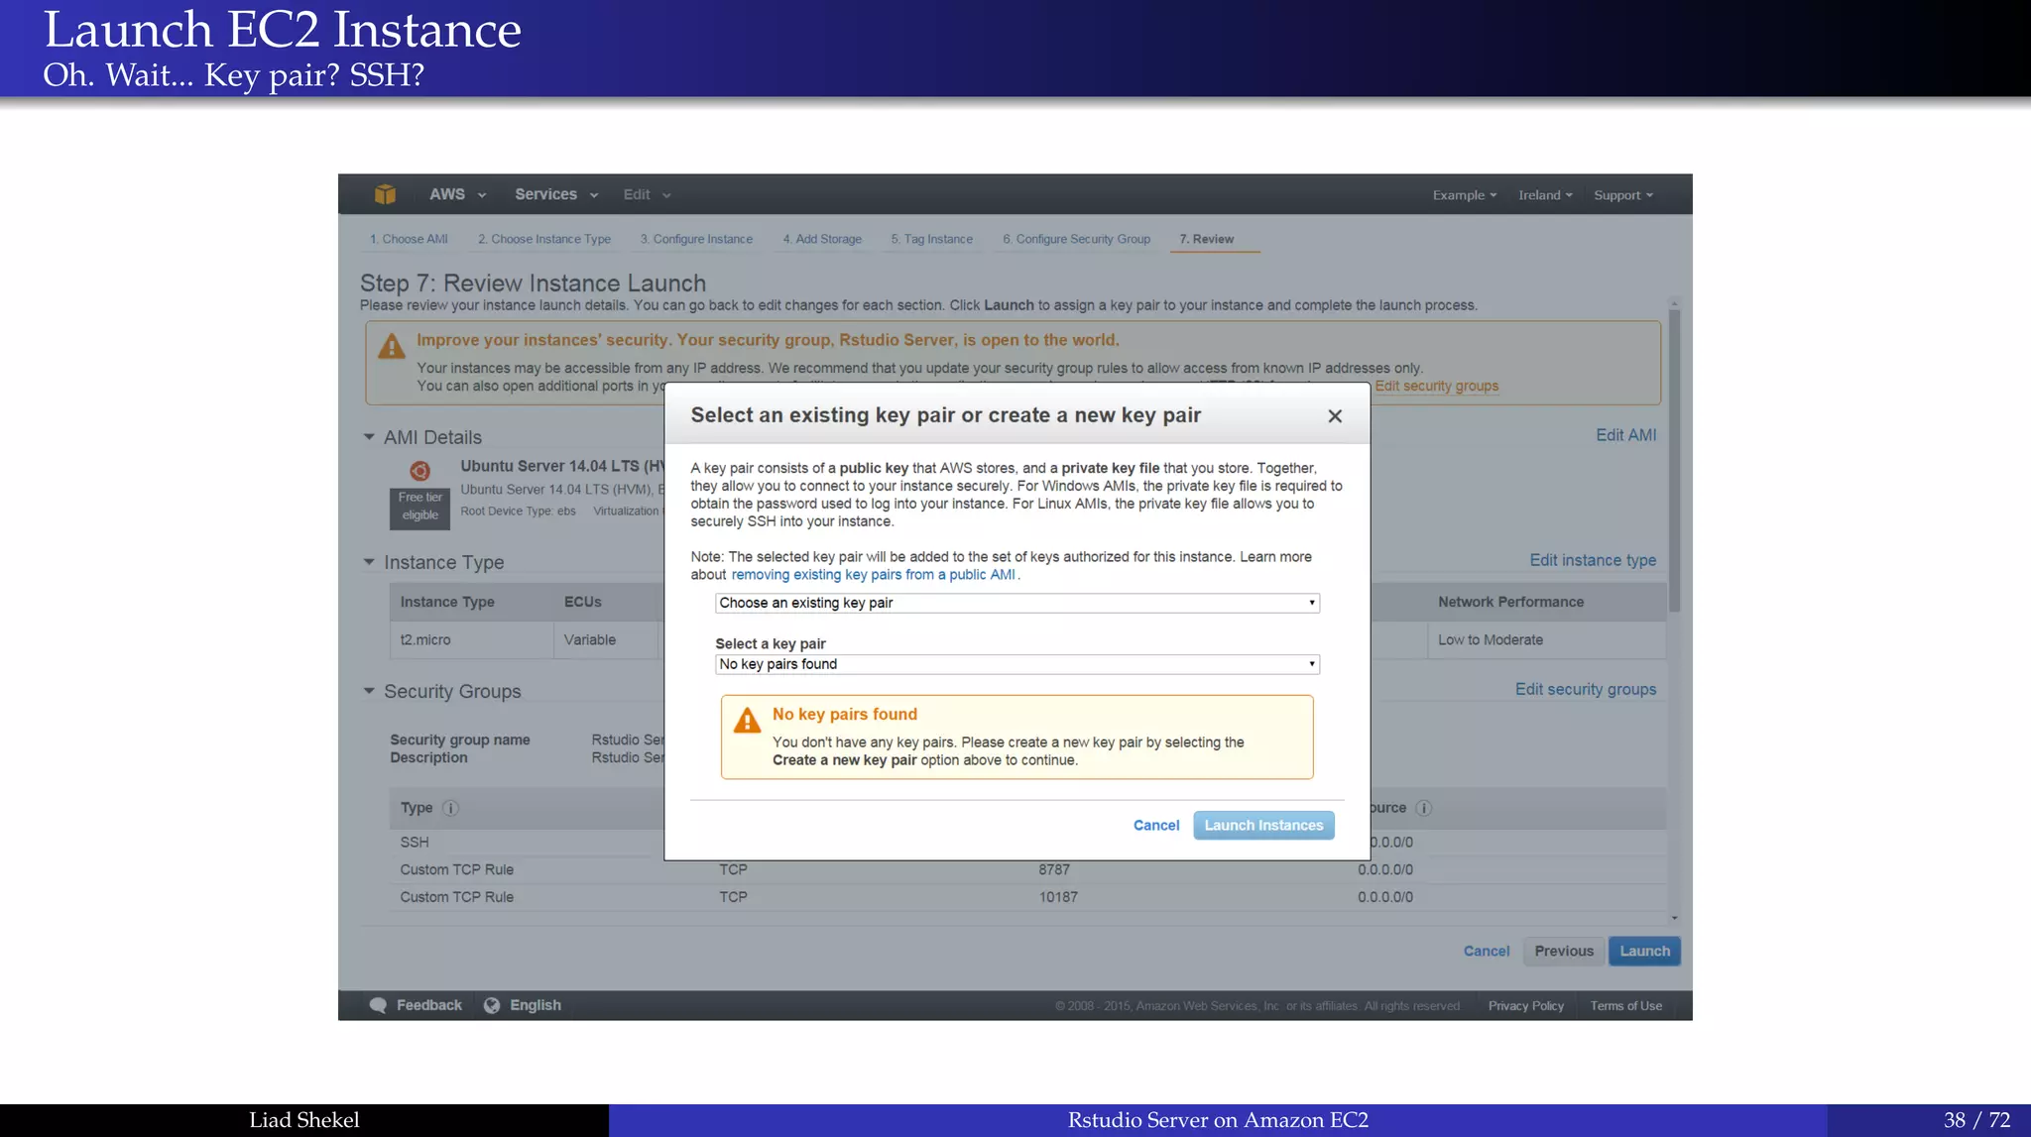Screen dimensions: 2031x1137
Task: Open the Edit menu in AWS bar
Action: (647, 194)
